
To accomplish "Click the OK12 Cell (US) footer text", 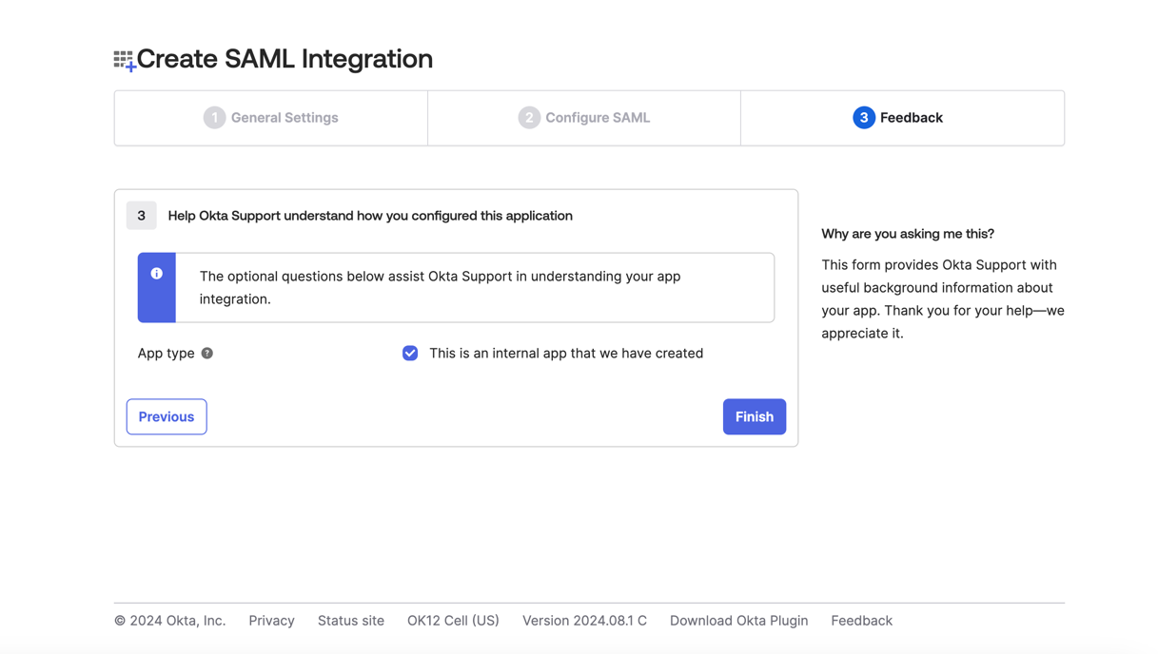I will [x=453, y=620].
